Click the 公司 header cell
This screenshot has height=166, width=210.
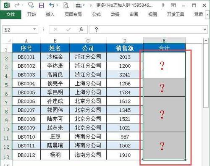[88, 48]
